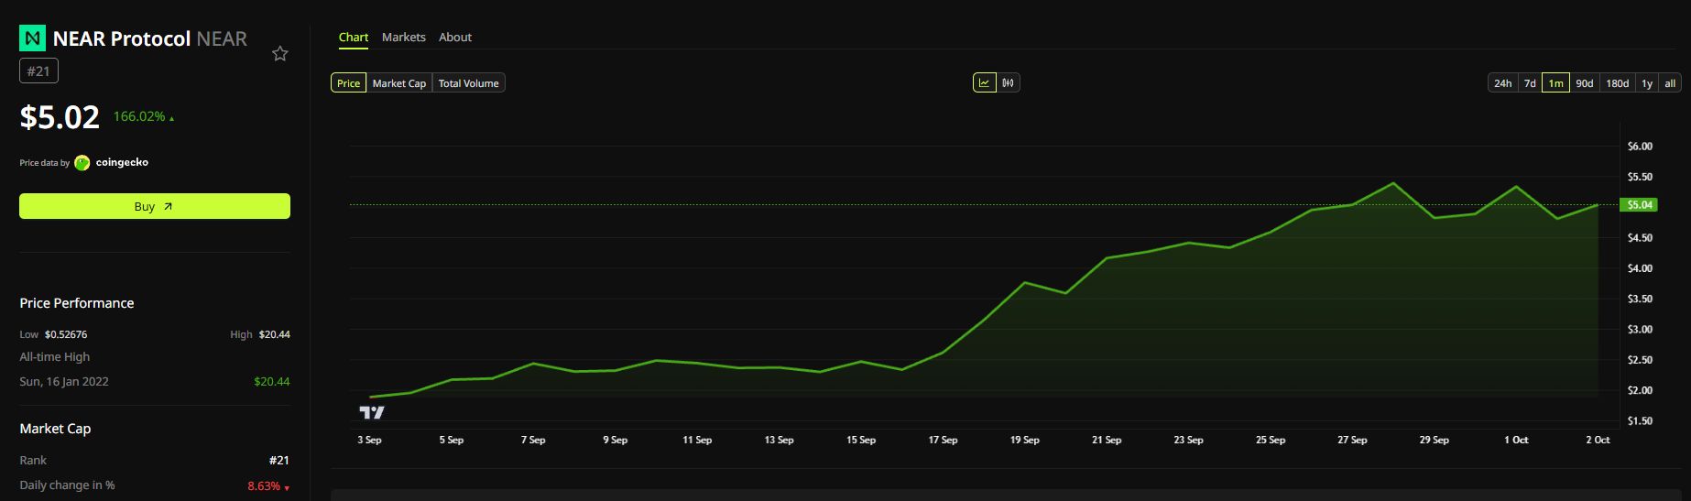Click the Market Cap section heading
Screen dimensions: 1691x501
click(x=55, y=429)
